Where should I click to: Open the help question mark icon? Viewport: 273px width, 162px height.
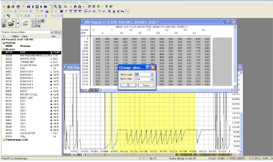(106, 7)
